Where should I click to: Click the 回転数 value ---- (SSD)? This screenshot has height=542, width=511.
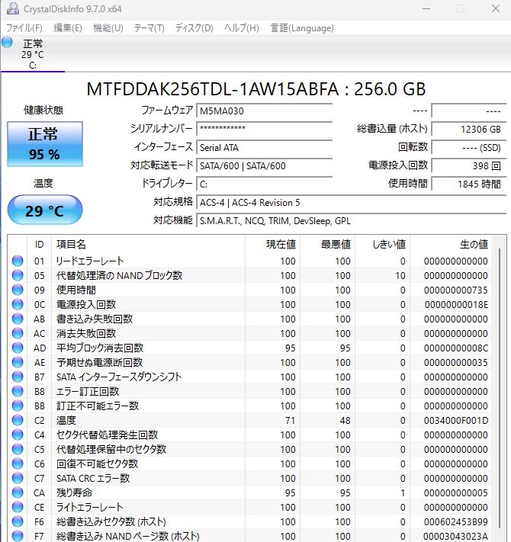(x=469, y=148)
